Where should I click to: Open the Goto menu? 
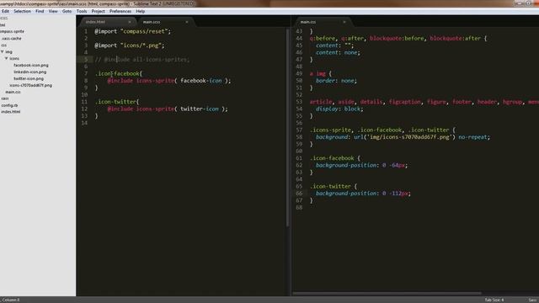click(x=67, y=11)
